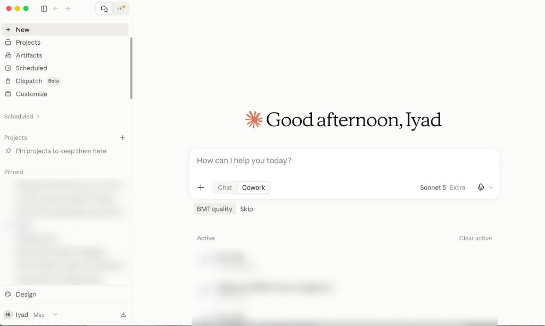The height and width of the screenshot is (326, 545).
Task: Click the Projects folder icon
Action: 9,43
